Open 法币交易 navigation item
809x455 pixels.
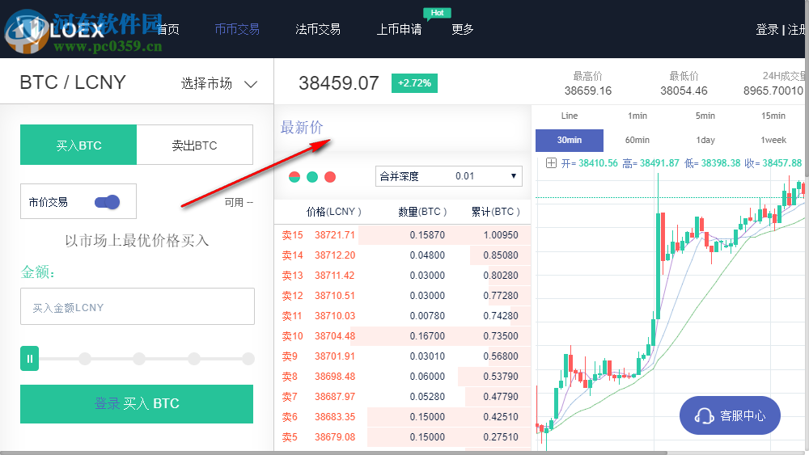(318, 29)
